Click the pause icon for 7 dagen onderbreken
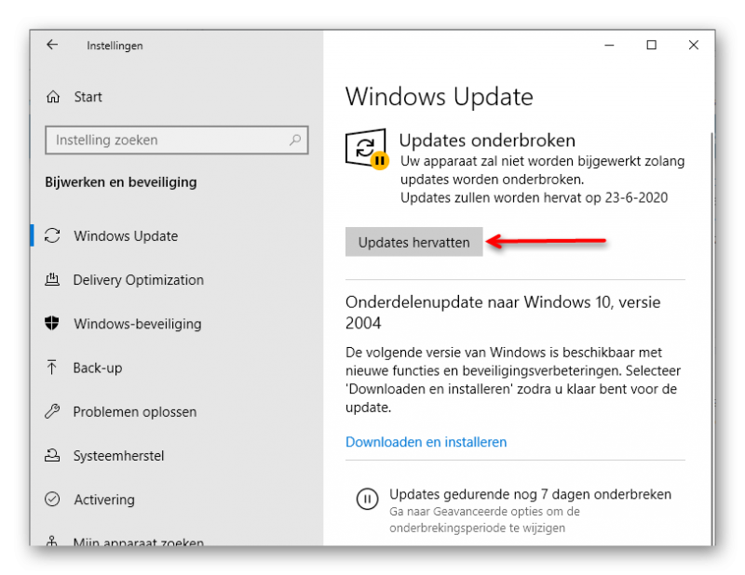Viewport: 745px width, 575px height. pos(367,499)
